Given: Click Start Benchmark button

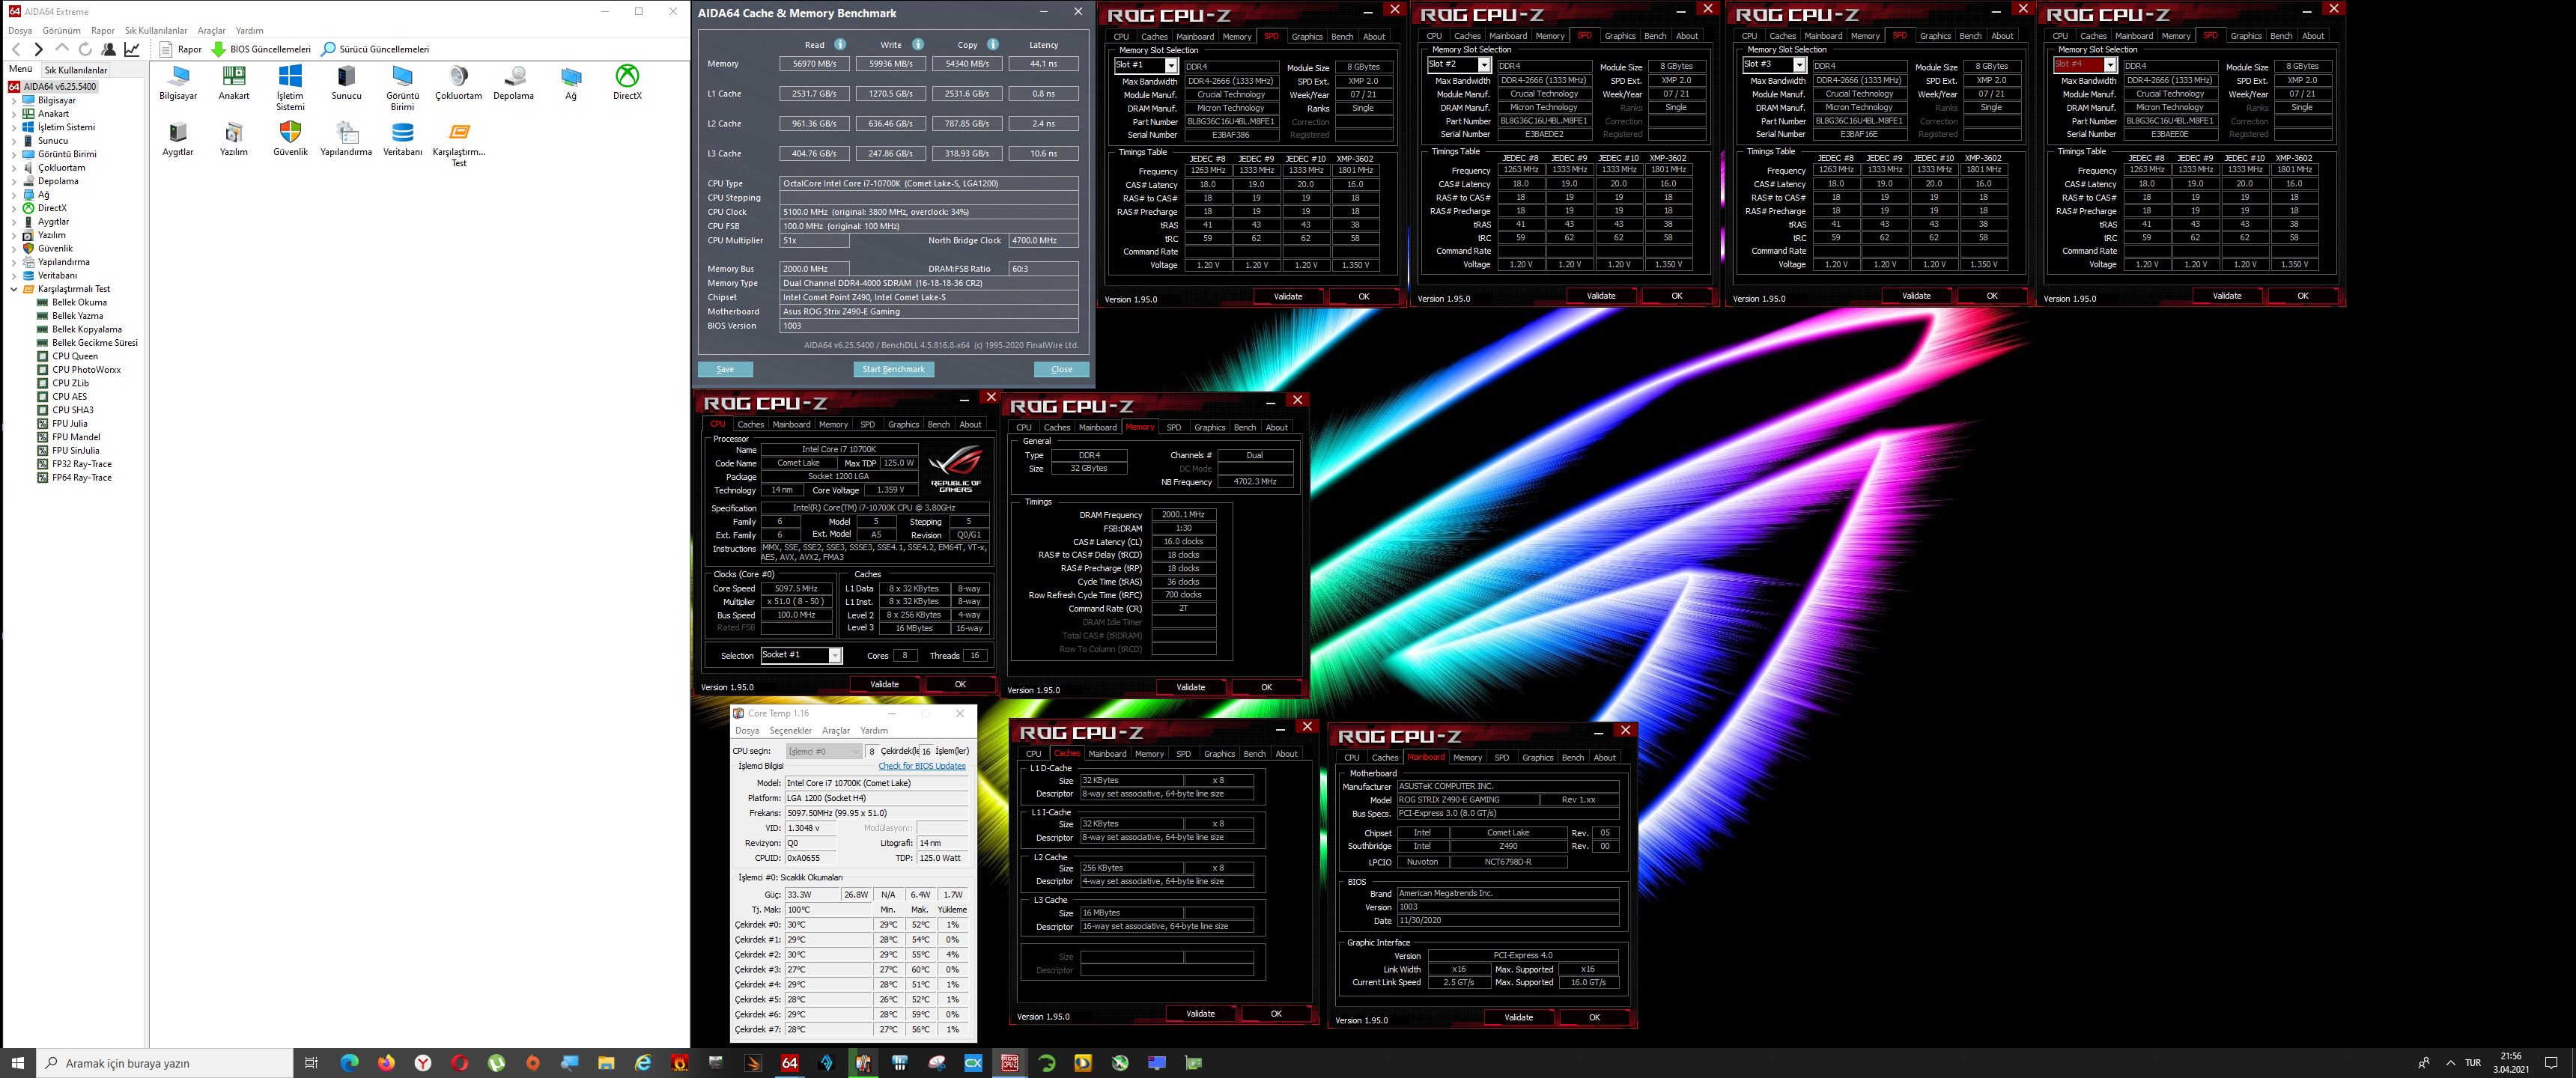Looking at the screenshot, I should 893,369.
